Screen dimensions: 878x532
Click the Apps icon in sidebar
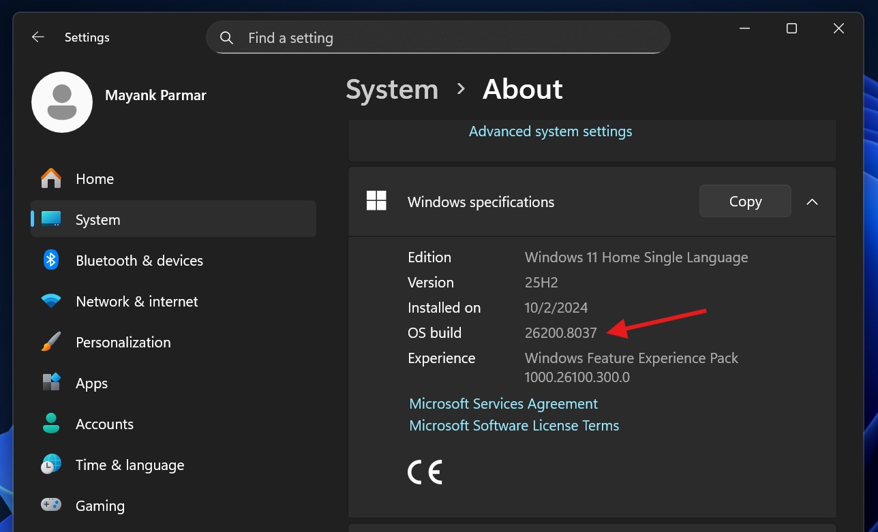point(50,383)
